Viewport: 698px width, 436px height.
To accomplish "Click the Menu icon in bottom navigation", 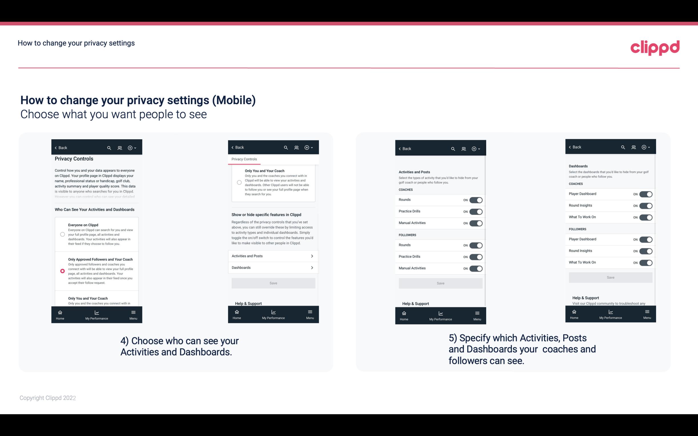I will [133, 312].
